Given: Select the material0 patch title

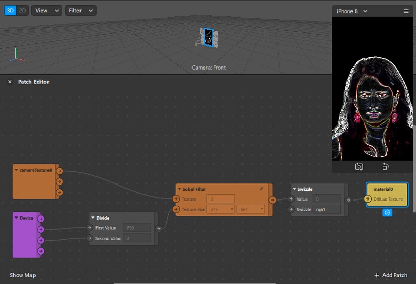Looking at the screenshot, I should click(x=383, y=189).
